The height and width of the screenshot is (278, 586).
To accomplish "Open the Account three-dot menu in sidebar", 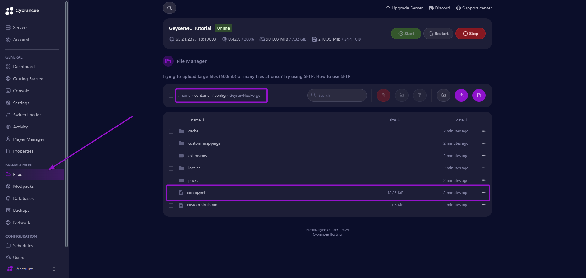I will click(x=54, y=269).
